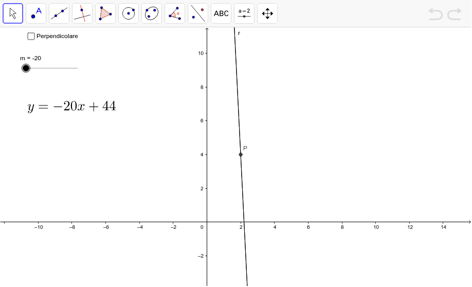
Task: Click the line label r
Action: pos(239,33)
